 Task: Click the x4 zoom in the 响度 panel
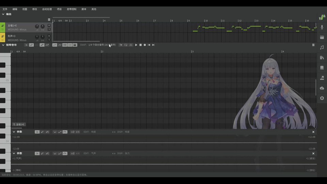point(78,132)
